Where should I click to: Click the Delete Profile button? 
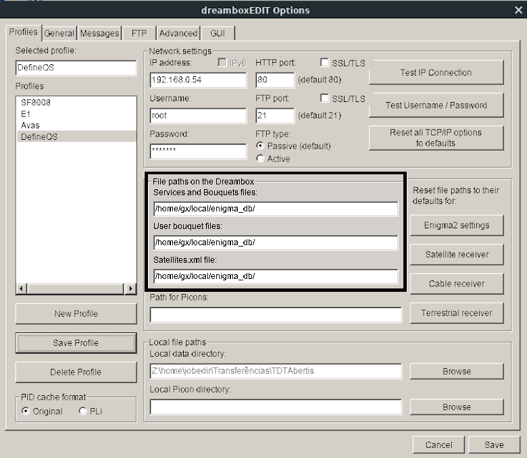point(76,372)
